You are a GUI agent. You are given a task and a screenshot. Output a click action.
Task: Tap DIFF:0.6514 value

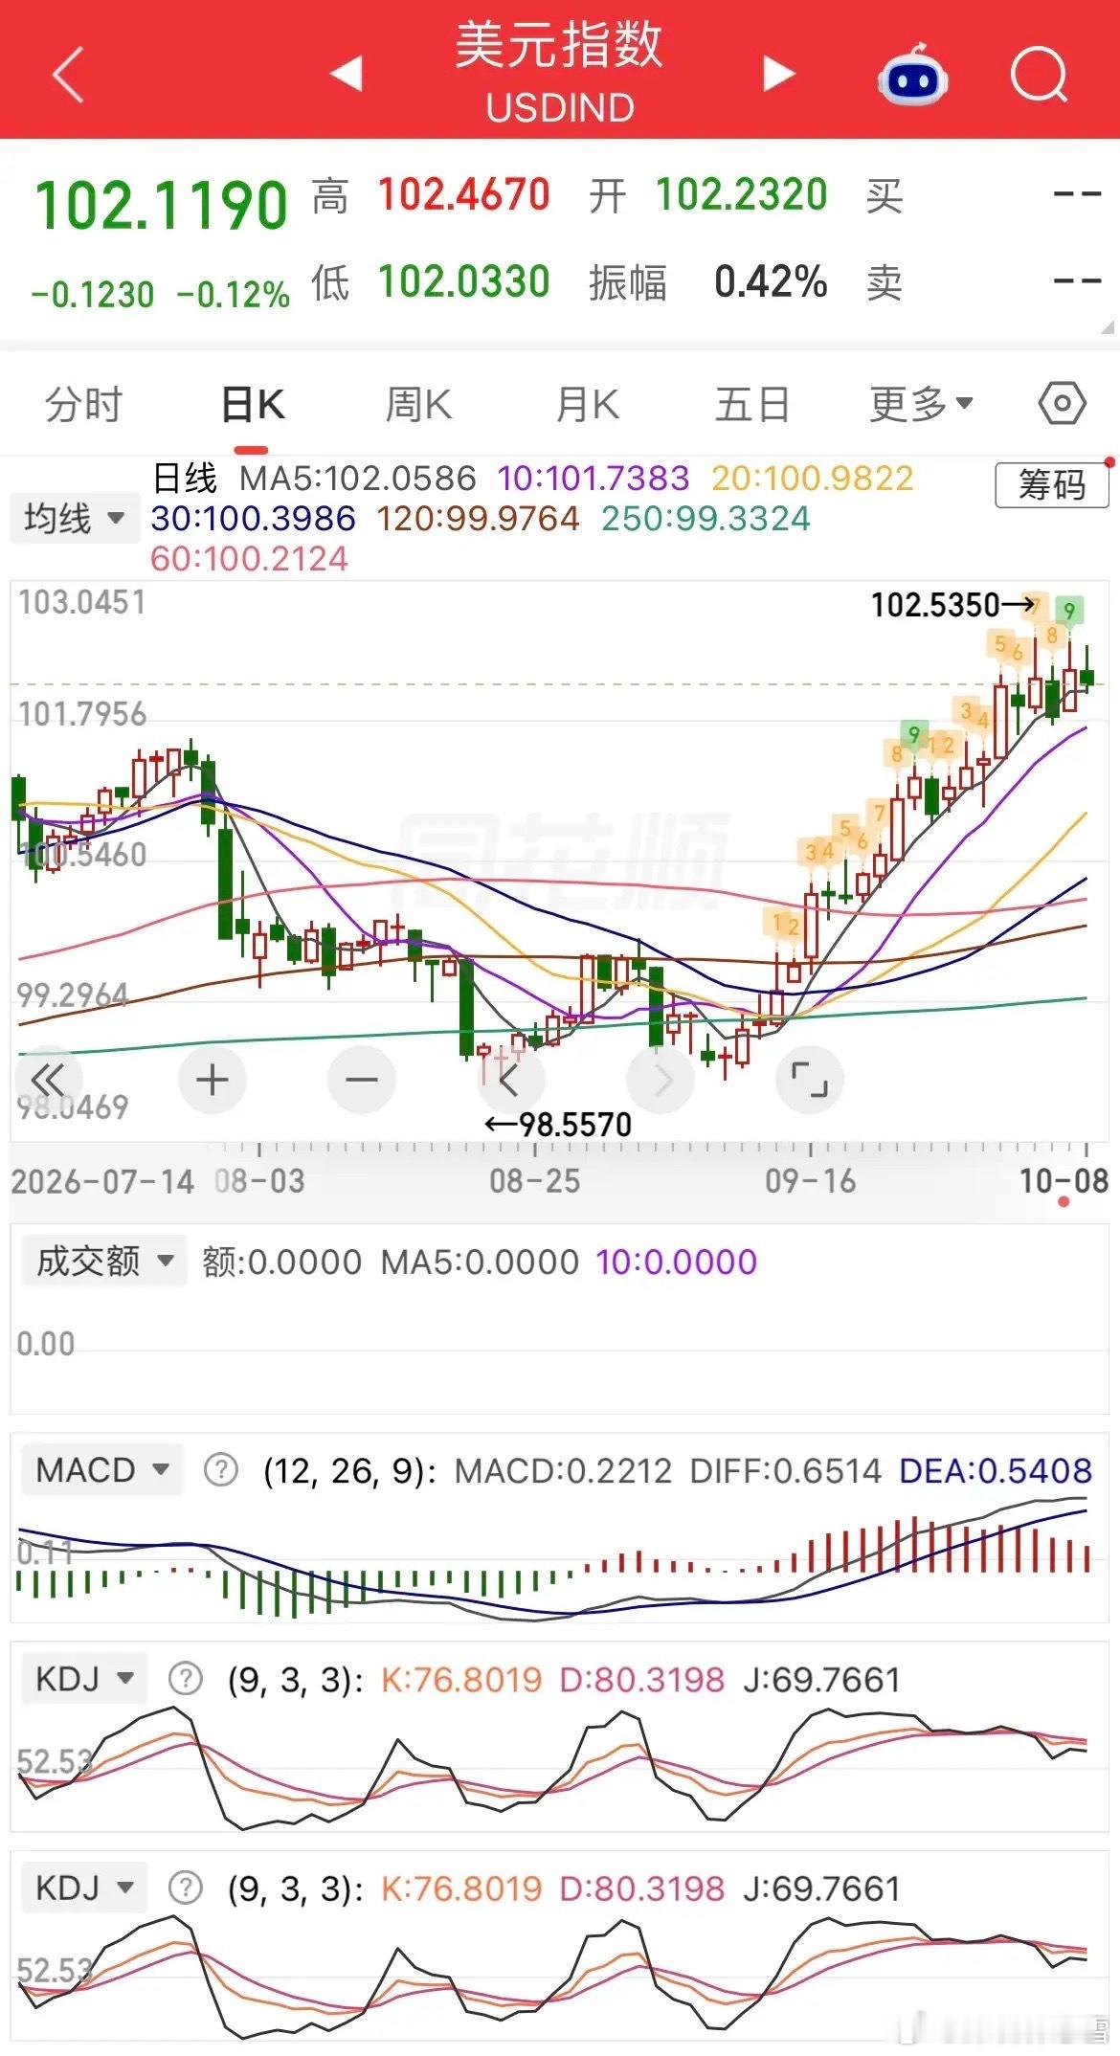click(785, 1470)
